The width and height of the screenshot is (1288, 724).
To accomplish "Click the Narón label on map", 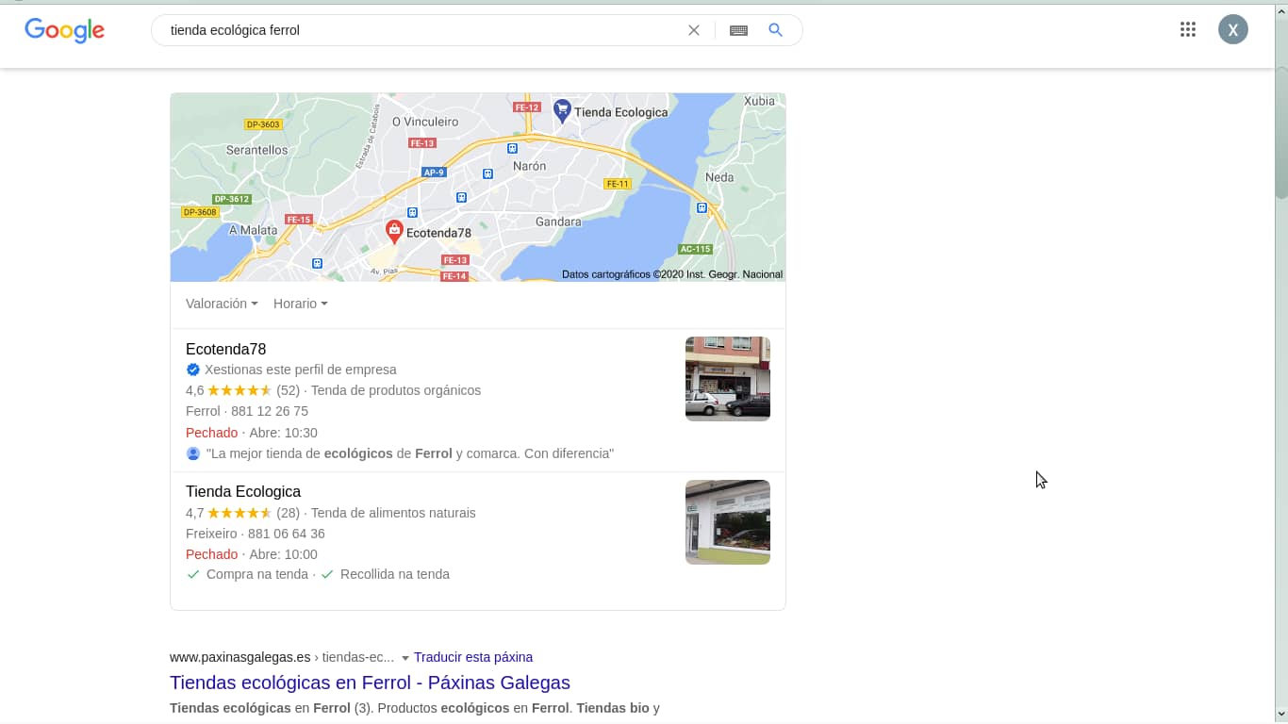I will pos(529,166).
